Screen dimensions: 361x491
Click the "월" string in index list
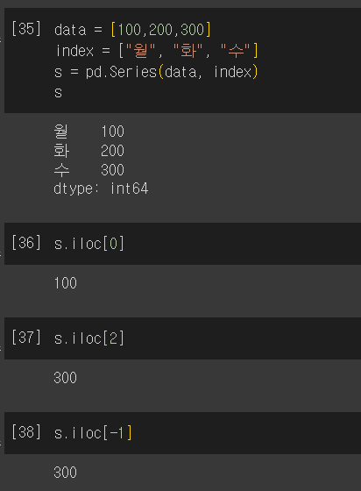[141, 51]
